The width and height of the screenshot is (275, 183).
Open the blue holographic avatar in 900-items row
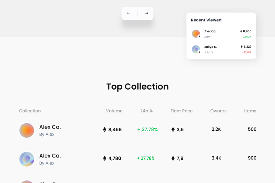click(x=27, y=159)
